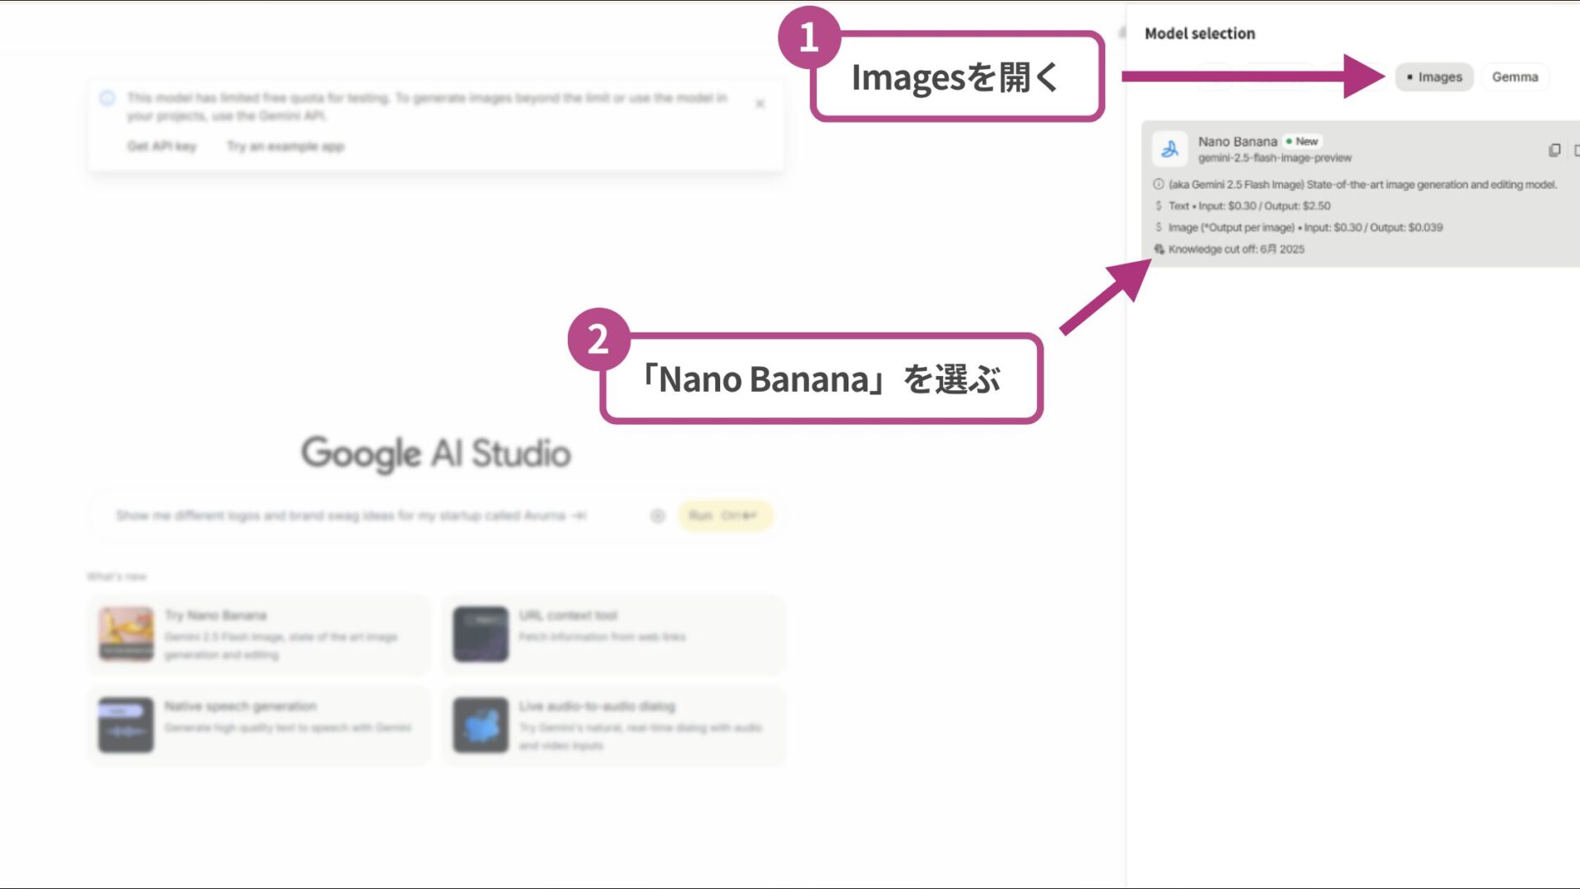Viewport: 1580px width, 889px height.
Task: Click the info icon on the quota notice banner
Action: [x=107, y=98]
